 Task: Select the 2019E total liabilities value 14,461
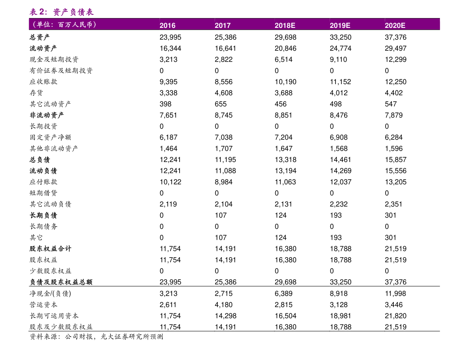point(340,160)
